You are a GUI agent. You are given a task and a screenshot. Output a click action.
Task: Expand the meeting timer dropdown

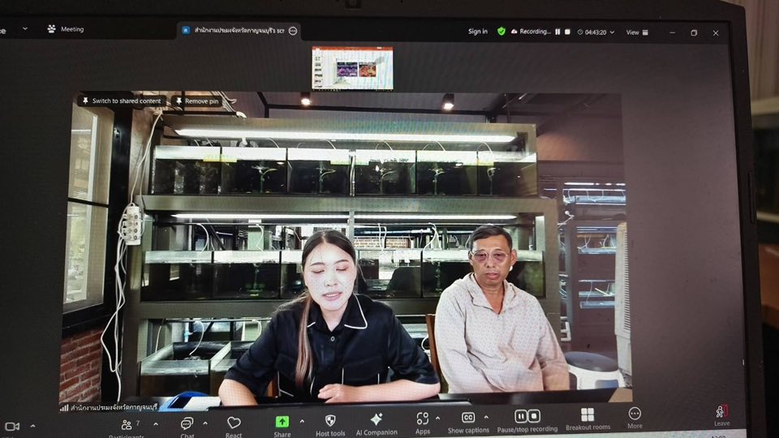pyautogui.click(x=612, y=32)
